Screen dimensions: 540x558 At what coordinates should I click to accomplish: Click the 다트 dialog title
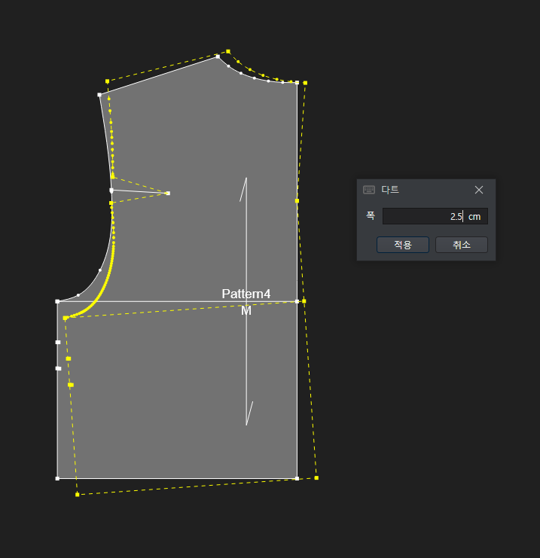(x=390, y=190)
